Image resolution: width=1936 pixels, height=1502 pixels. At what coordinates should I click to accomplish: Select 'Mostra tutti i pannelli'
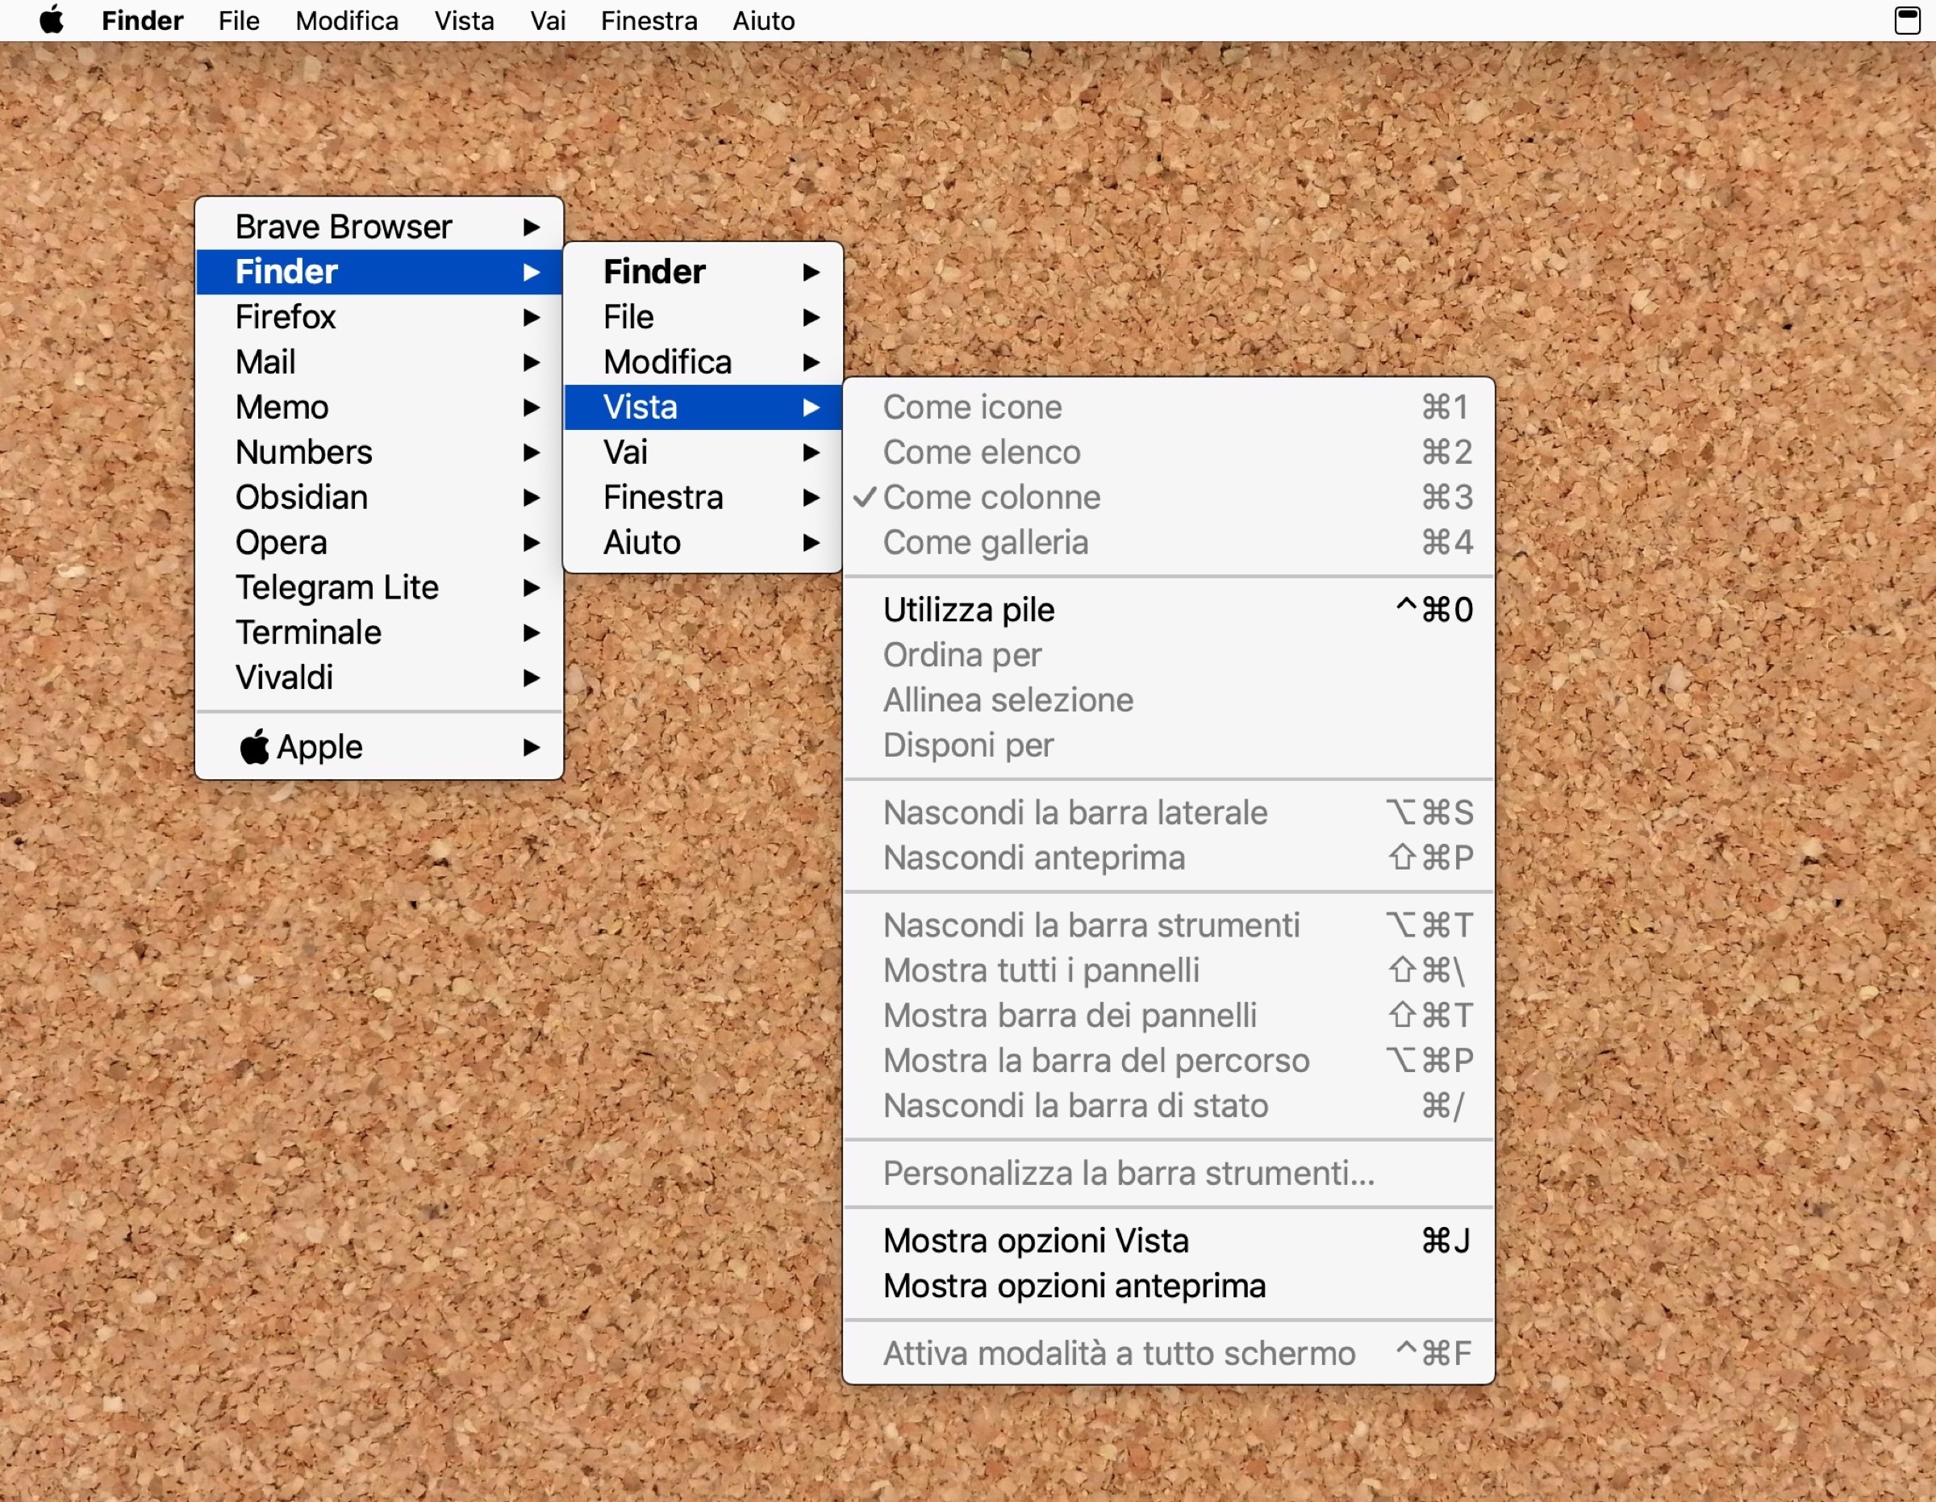point(1041,970)
